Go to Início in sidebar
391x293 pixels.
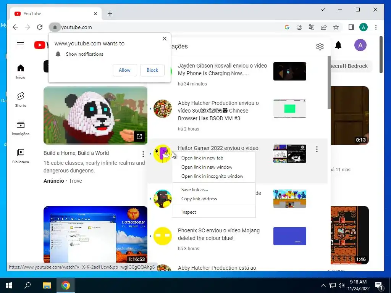21,72
